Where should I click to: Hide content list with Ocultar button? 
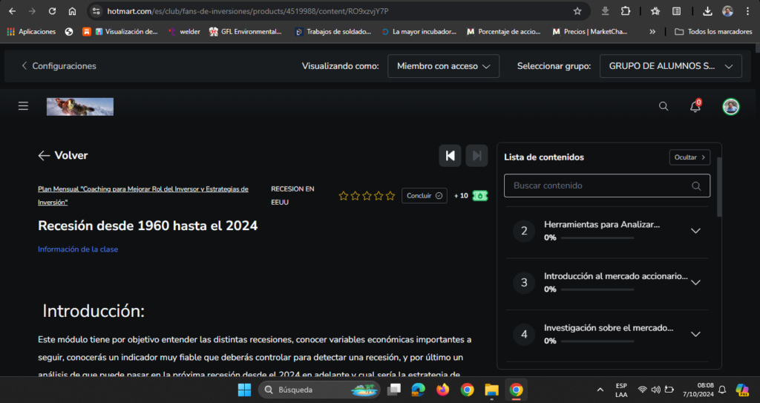click(x=689, y=157)
